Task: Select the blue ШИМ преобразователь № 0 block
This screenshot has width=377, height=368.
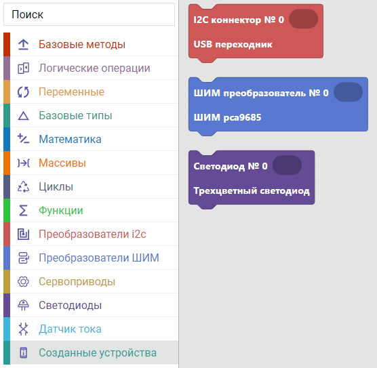Action: (278, 106)
